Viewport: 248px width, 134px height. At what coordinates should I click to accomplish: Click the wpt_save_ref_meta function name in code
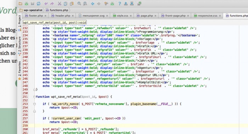pyautogui.click(x=66, y=97)
